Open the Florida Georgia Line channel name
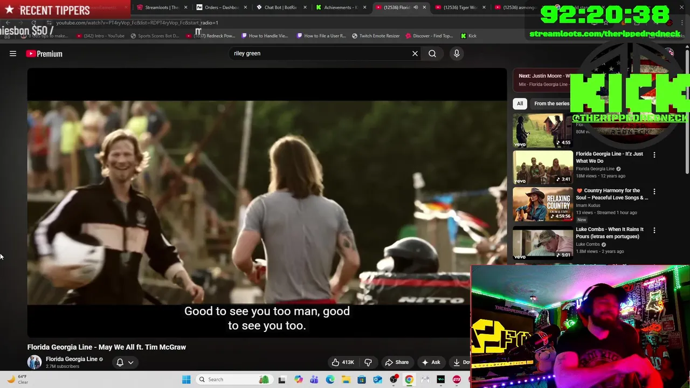The width and height of the screenshot is (690, 388). tap(72, 359)
